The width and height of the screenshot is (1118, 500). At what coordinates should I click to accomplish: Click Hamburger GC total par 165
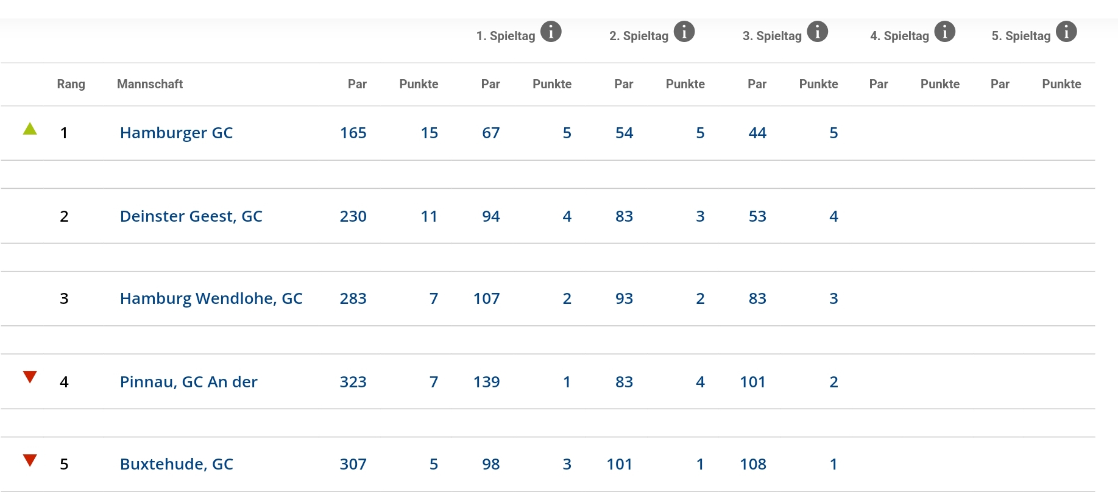coord(353,133)
